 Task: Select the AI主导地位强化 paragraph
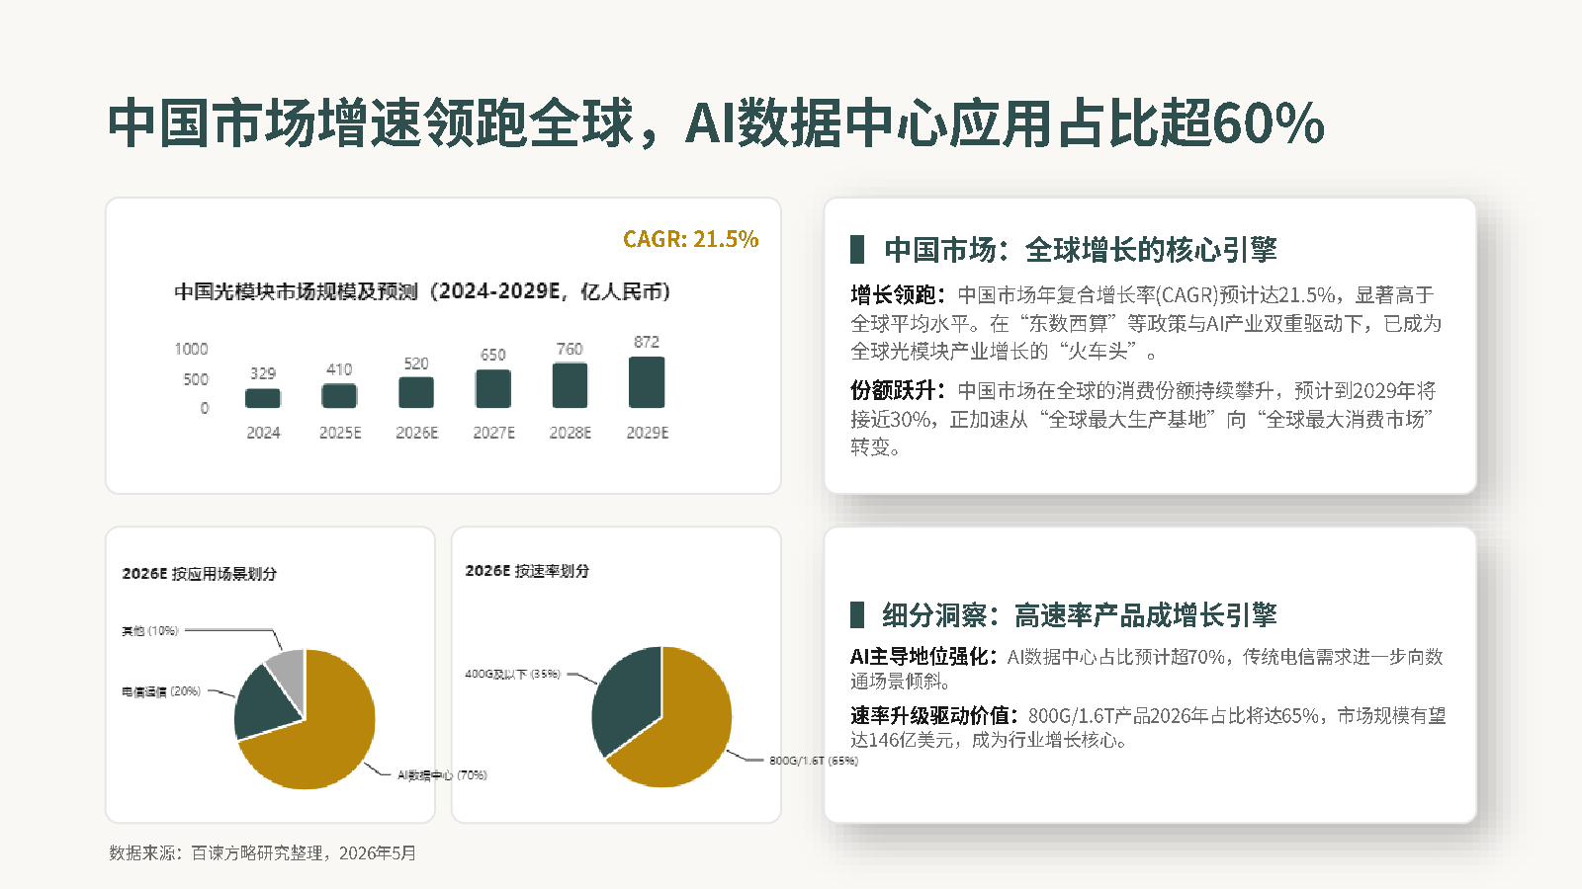click(1147, 669)
